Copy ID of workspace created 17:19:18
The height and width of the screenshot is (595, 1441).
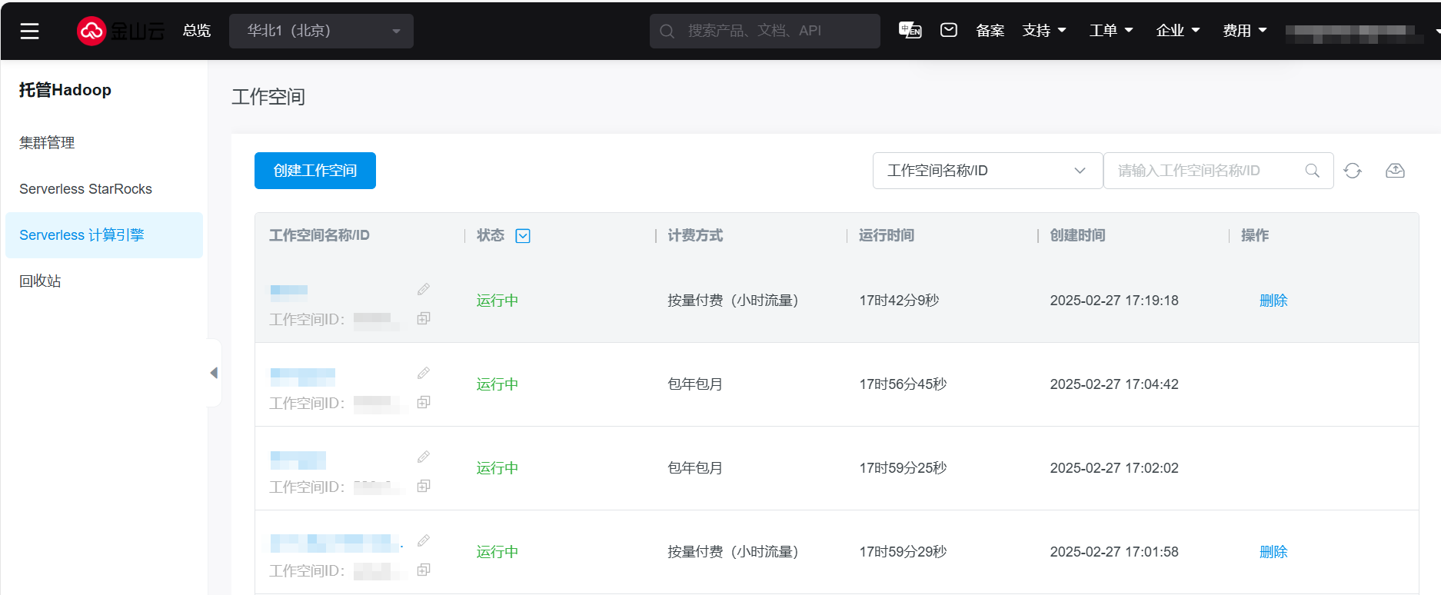[x=424, y=318]
